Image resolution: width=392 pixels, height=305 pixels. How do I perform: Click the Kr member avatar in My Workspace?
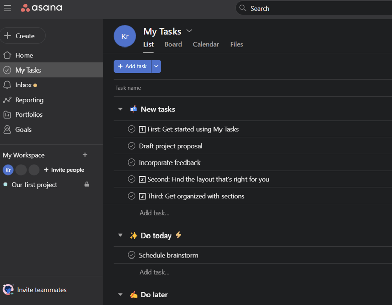pyautogui.click(x=8, y=170)
